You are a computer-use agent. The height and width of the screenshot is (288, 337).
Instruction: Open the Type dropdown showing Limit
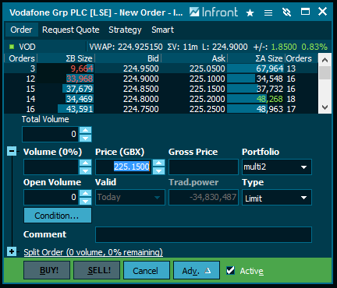click(277, 198)
